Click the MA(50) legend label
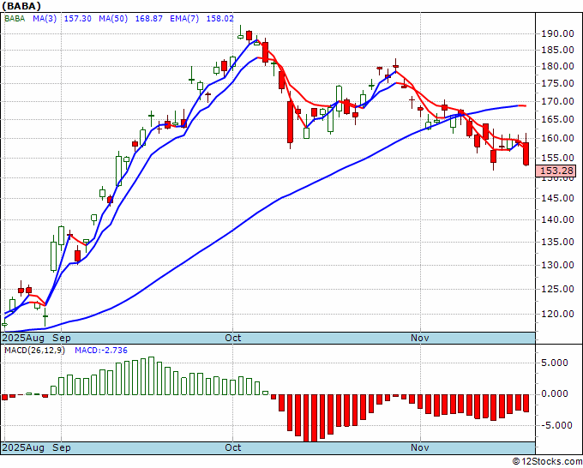The width and height of the screenshot is (583, 468). pos(113,18)
